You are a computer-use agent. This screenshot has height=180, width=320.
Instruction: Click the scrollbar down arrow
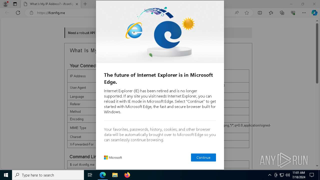point(317,166)
